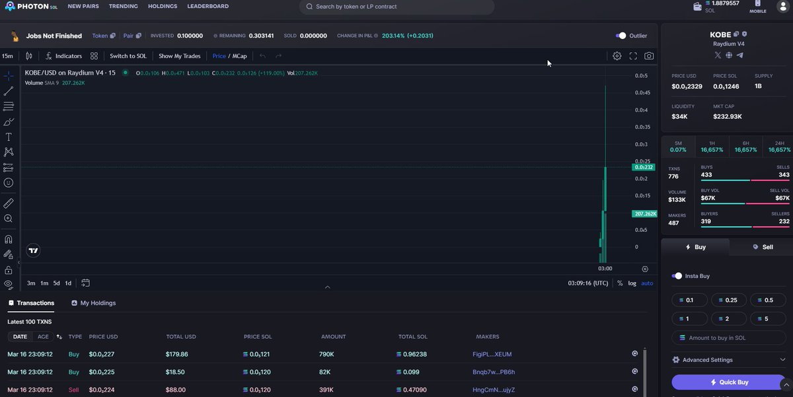Switch to the Sell tab
Viewport: 793px width, 397px height.
762,247
